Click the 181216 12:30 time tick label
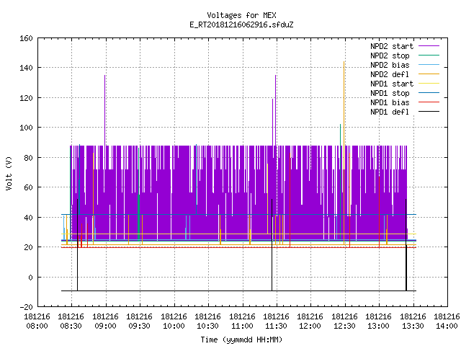 point(344,321)
